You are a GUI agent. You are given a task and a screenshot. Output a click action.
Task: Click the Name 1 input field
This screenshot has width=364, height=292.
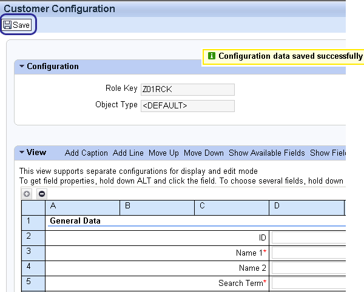coord(308,253)
